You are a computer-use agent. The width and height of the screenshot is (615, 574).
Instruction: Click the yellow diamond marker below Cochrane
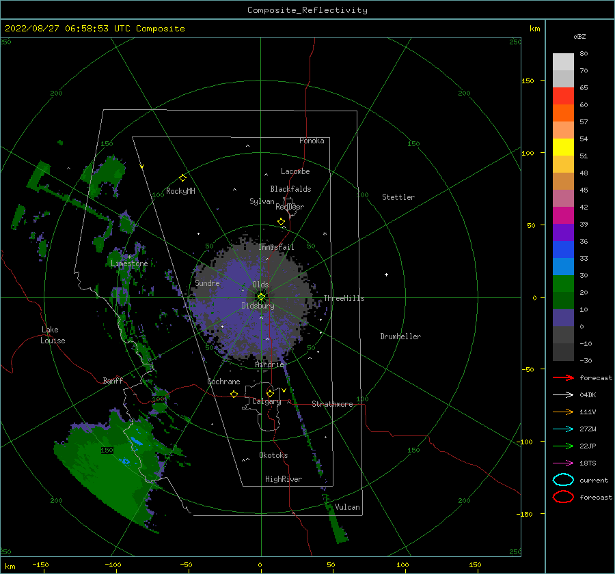point(234,394)
